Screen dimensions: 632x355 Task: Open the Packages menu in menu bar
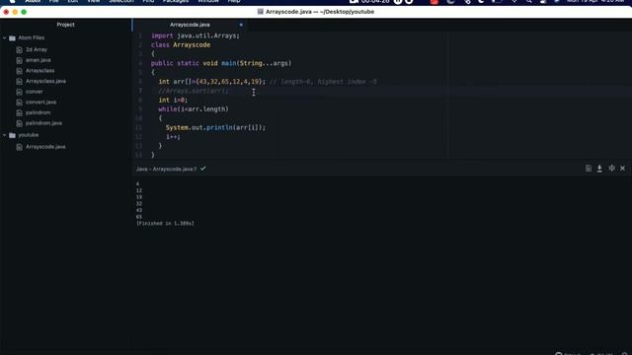point(176,2)
